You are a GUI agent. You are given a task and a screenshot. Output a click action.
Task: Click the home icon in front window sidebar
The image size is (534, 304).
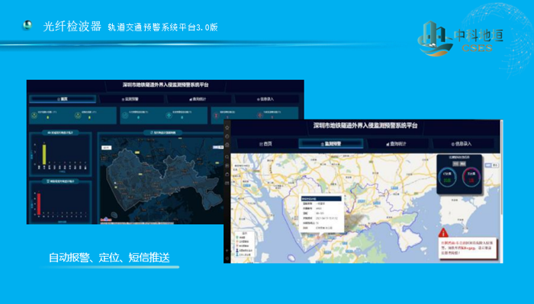227,145
